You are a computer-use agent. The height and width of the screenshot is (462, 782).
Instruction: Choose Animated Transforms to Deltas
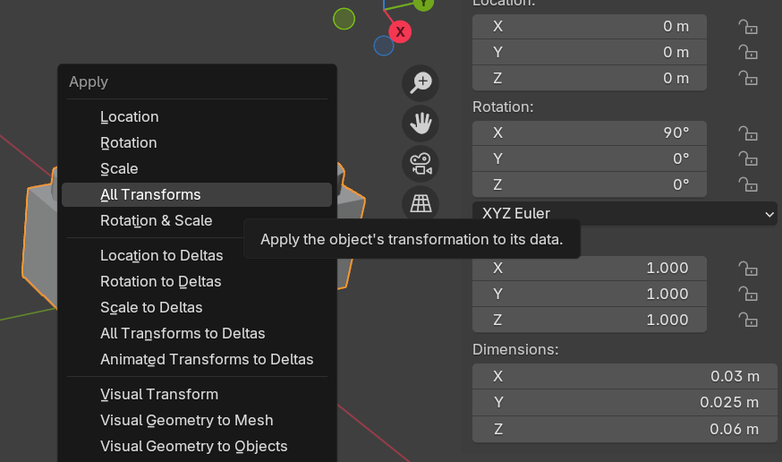click(x=207, y=359)
